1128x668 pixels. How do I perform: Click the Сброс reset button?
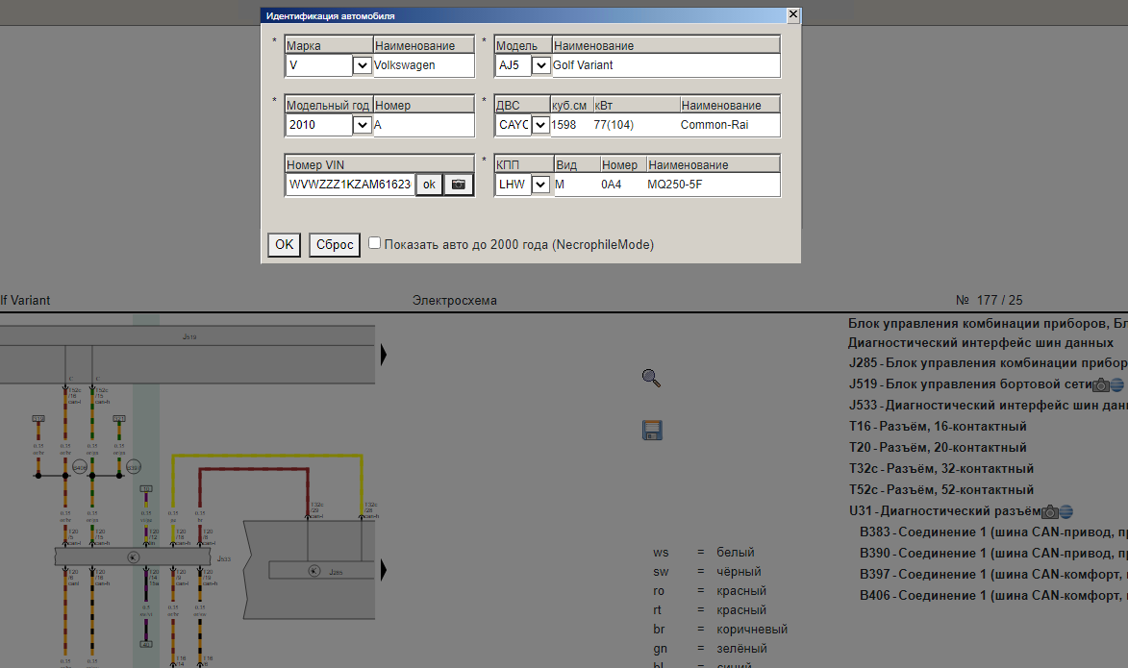[335, 244]
